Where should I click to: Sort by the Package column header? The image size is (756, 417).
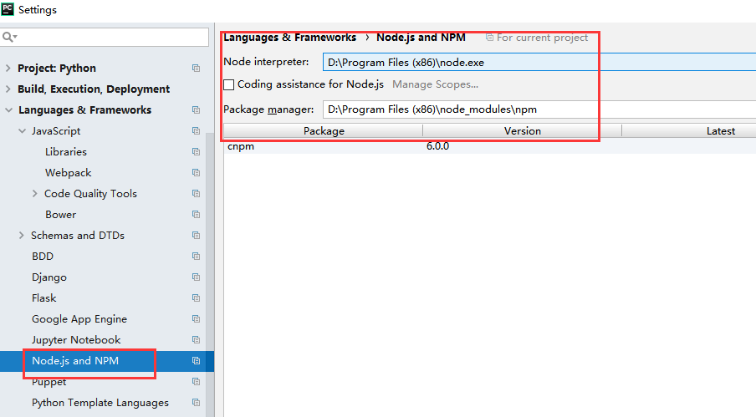click(x=324, y=131)
